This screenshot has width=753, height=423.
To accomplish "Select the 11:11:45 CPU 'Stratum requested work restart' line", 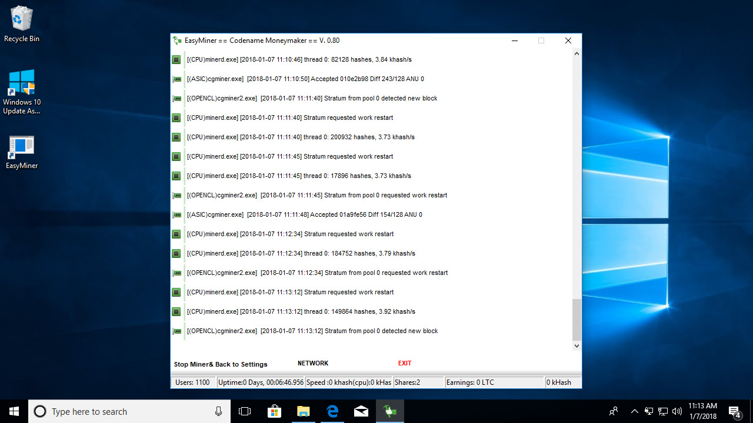I will [x=290, y=156].
